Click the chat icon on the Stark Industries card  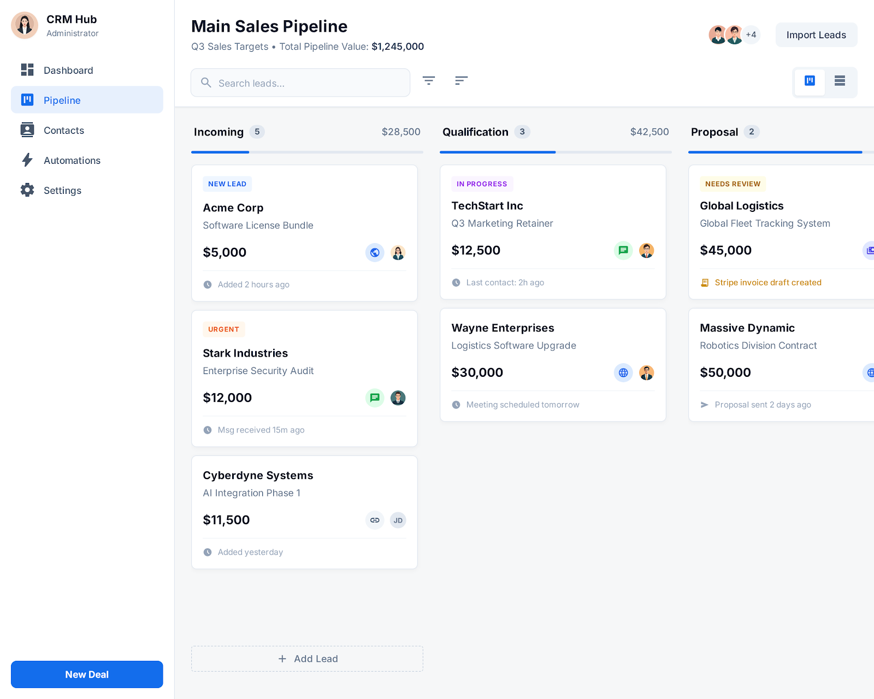[375, 398]
